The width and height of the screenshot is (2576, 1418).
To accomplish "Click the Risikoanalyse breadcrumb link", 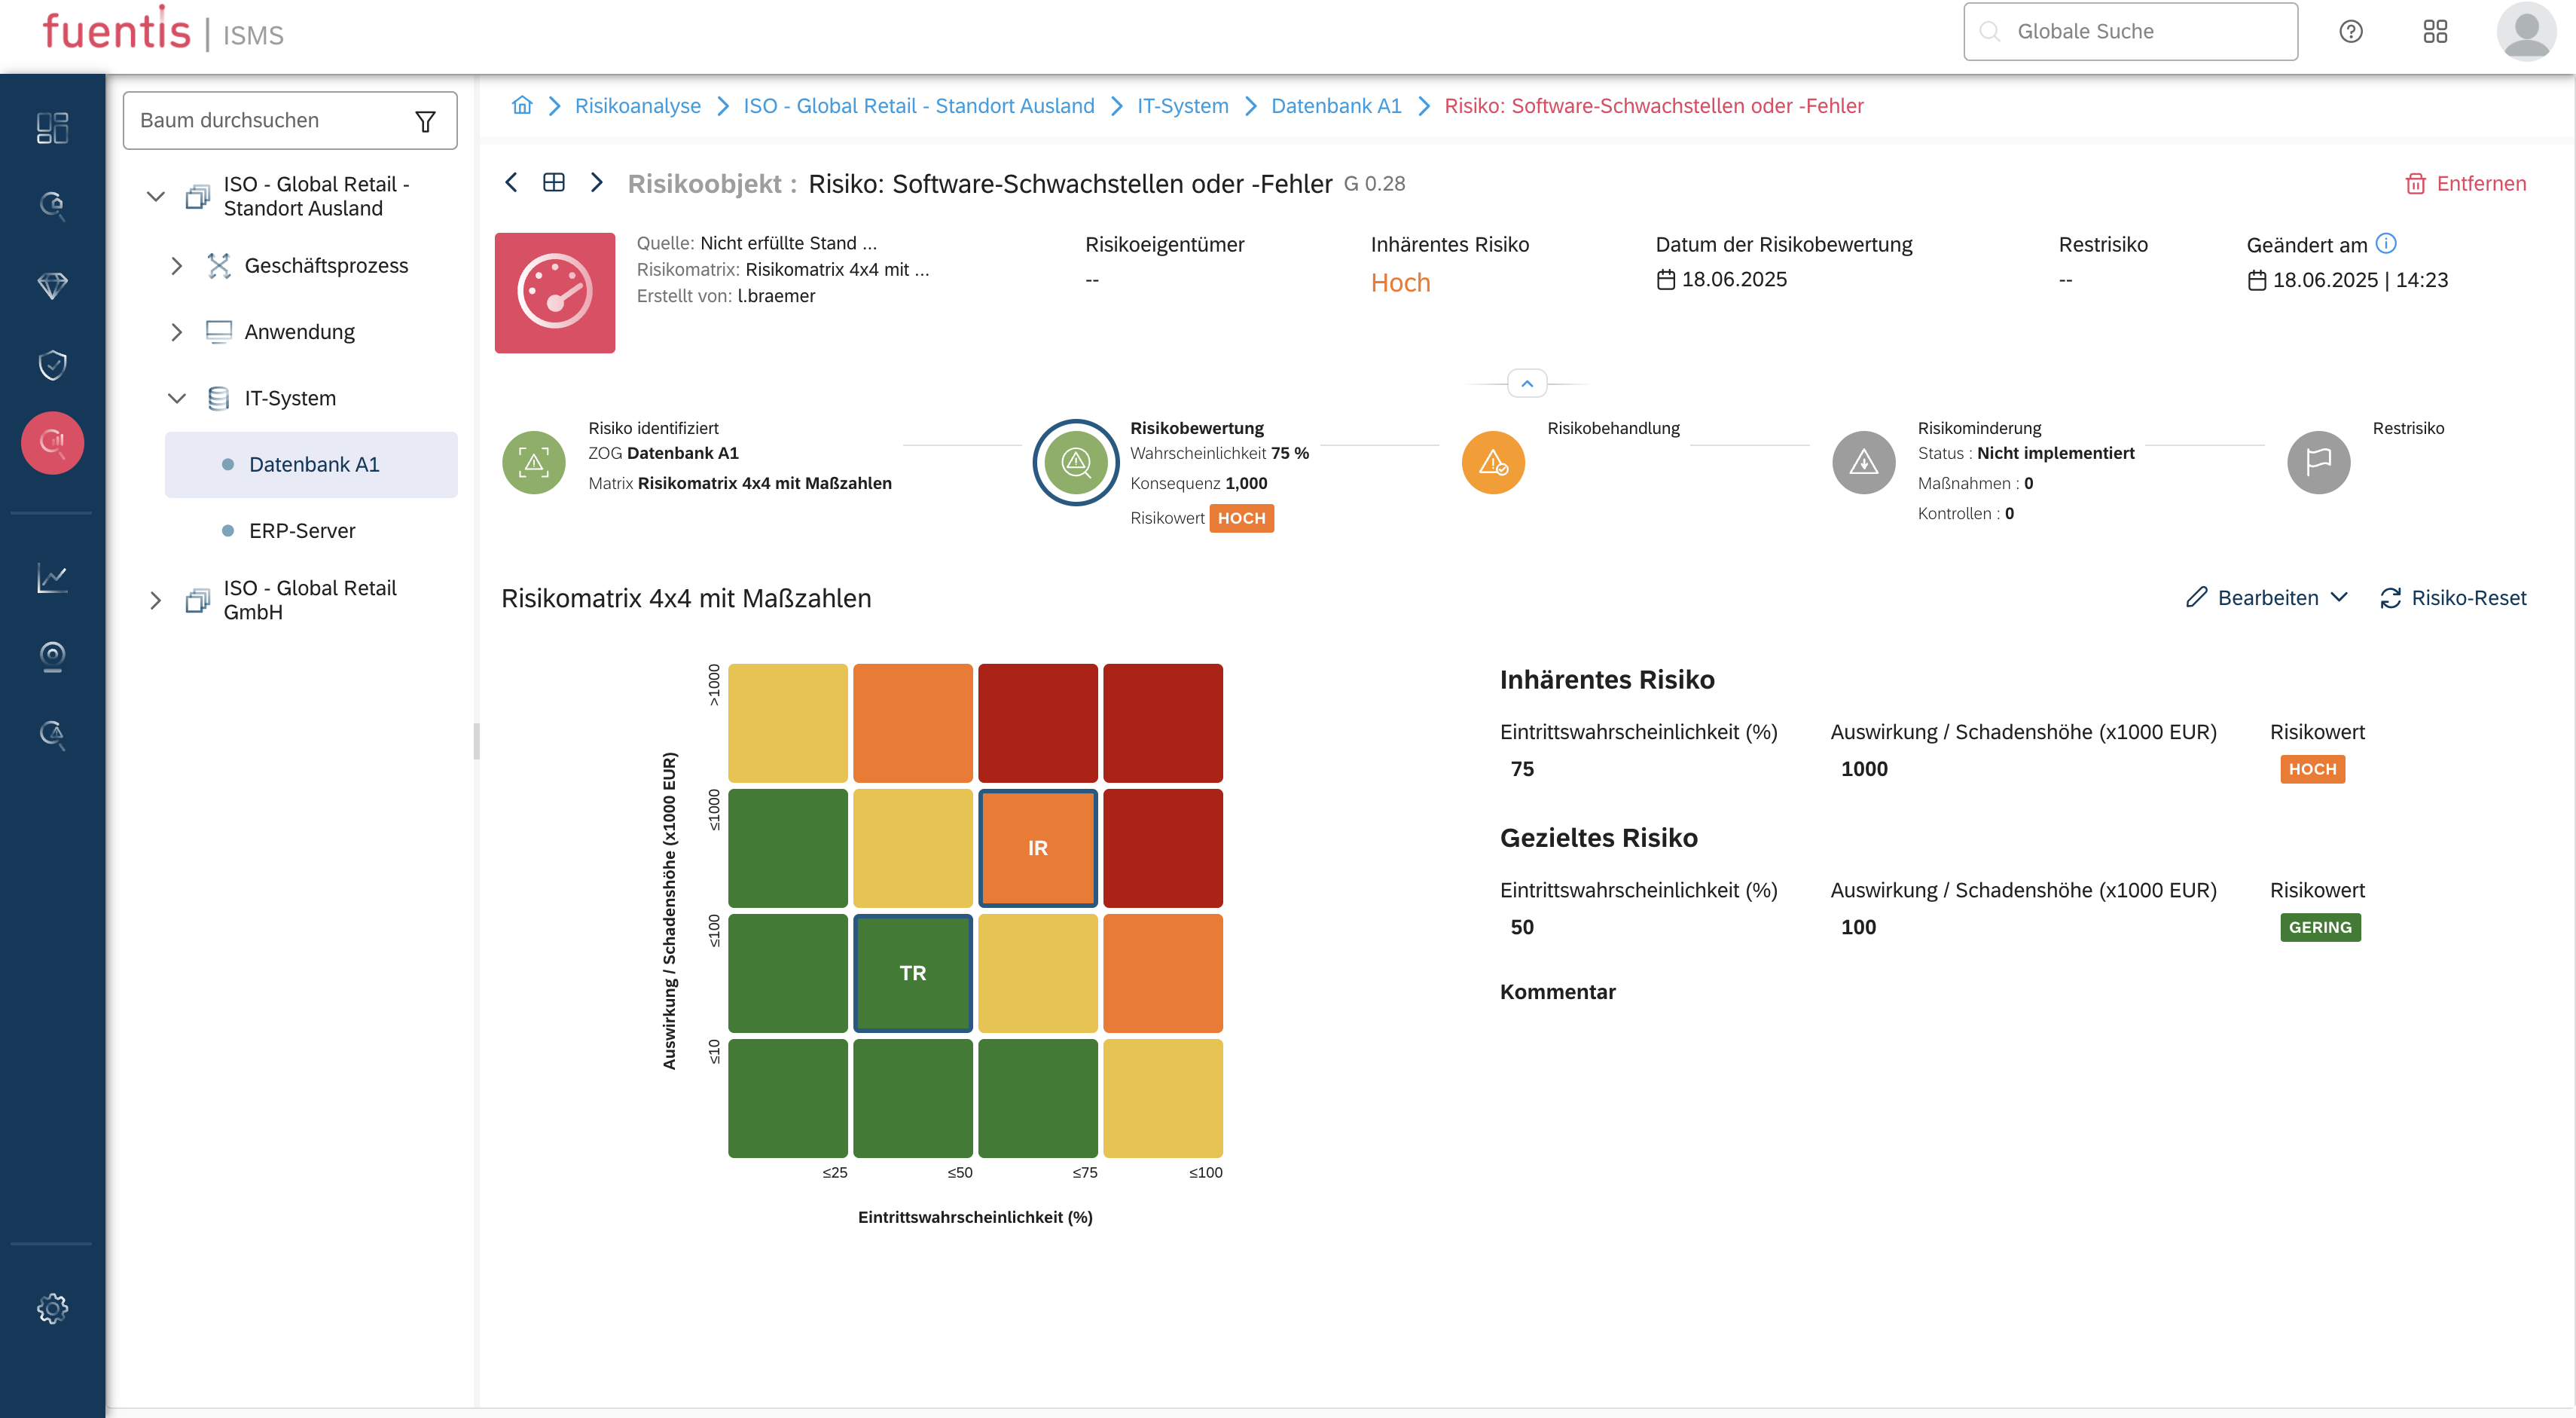I will pos(637,105).
